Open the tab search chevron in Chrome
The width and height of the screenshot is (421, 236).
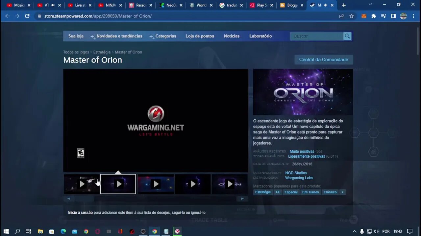pos(370,5)
